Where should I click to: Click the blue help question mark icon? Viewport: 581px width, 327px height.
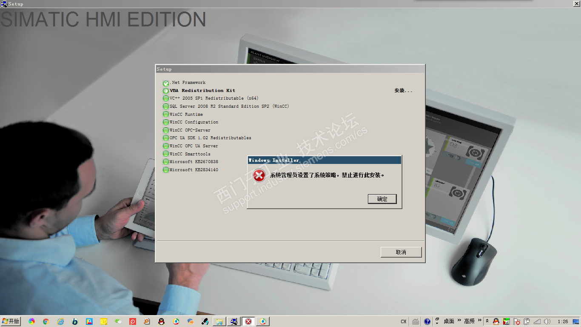click(x=427, y=321)
